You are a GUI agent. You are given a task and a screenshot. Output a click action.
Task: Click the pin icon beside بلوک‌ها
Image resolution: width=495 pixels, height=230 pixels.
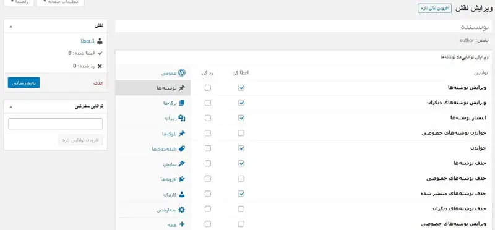181,134
